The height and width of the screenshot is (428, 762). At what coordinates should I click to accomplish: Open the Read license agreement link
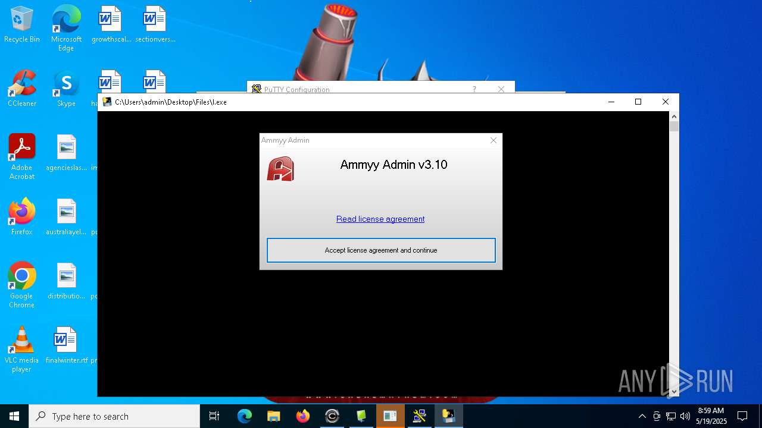click(380, 219)
